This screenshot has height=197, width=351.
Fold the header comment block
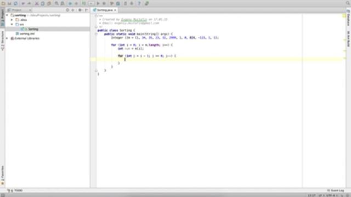[97, 16]
